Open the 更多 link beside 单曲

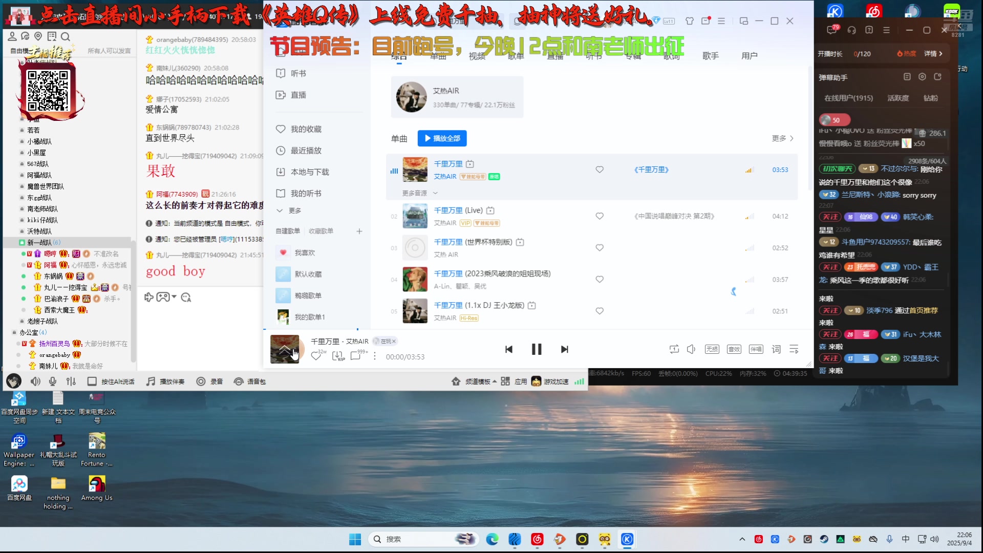click(782, 138)
